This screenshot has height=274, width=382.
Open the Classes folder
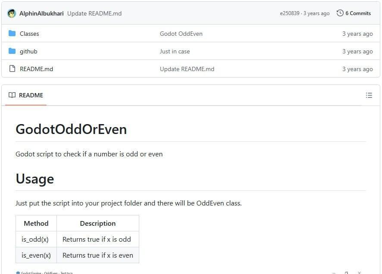click(29, 34)
